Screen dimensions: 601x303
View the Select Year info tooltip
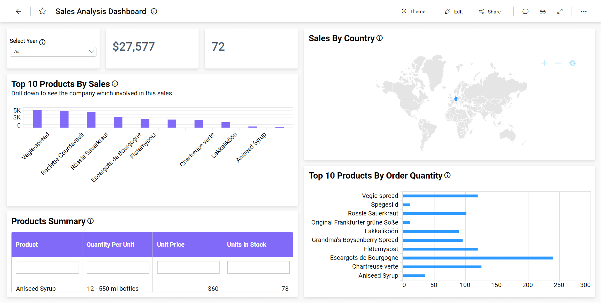pyautogui.click(x=42, y=42)
